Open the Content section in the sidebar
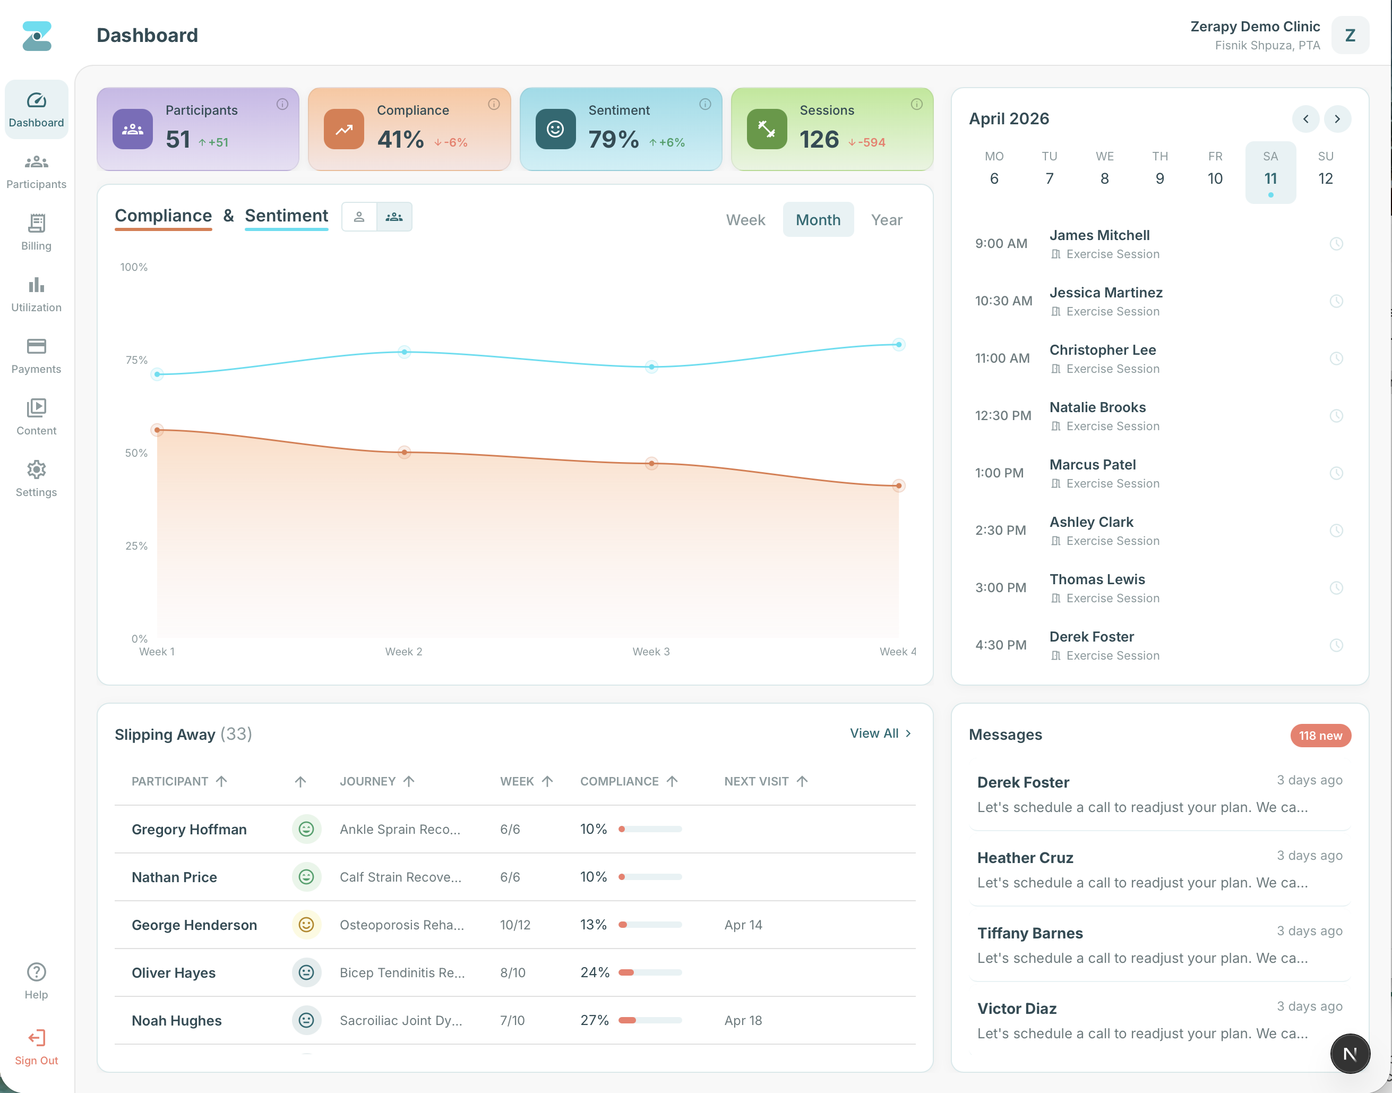The height and width of the screenshot is (1093, 1392). 36,416
